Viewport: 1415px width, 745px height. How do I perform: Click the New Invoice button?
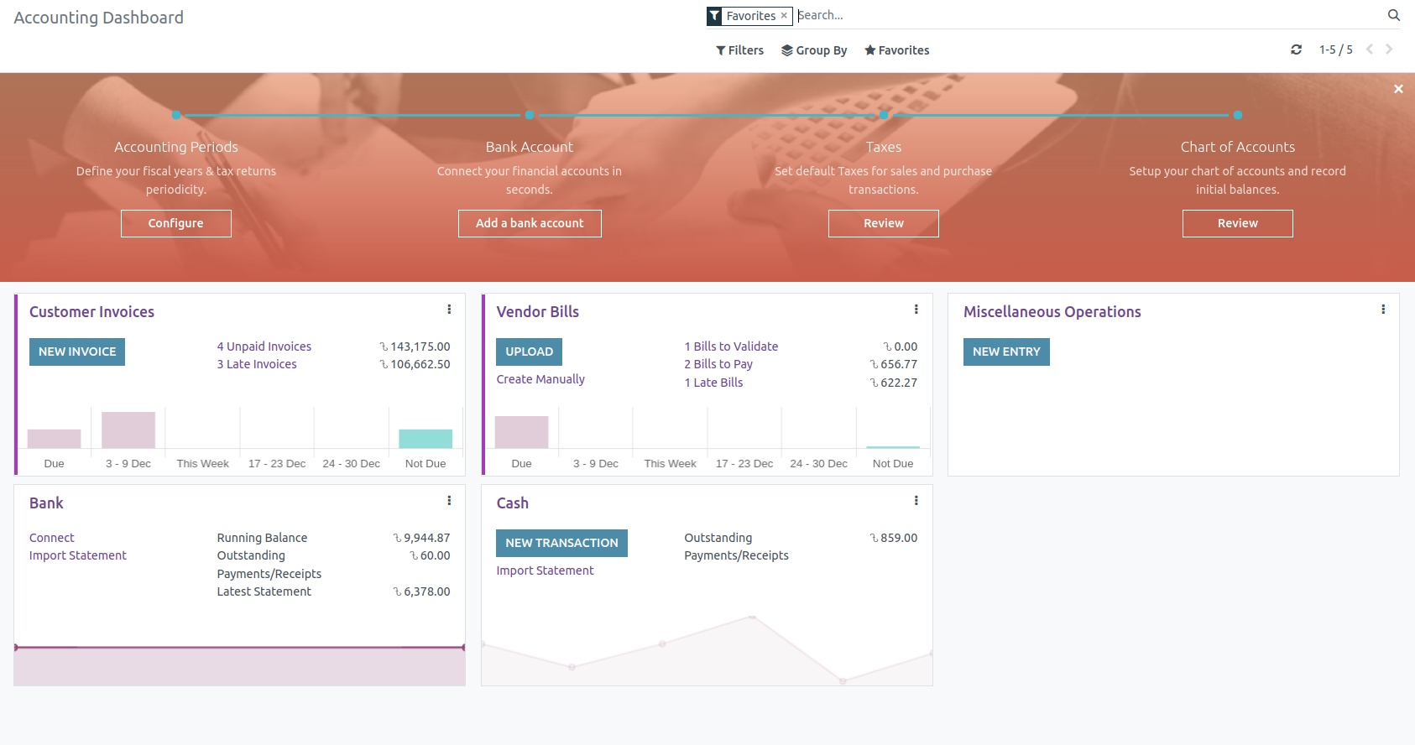(77, 352)
